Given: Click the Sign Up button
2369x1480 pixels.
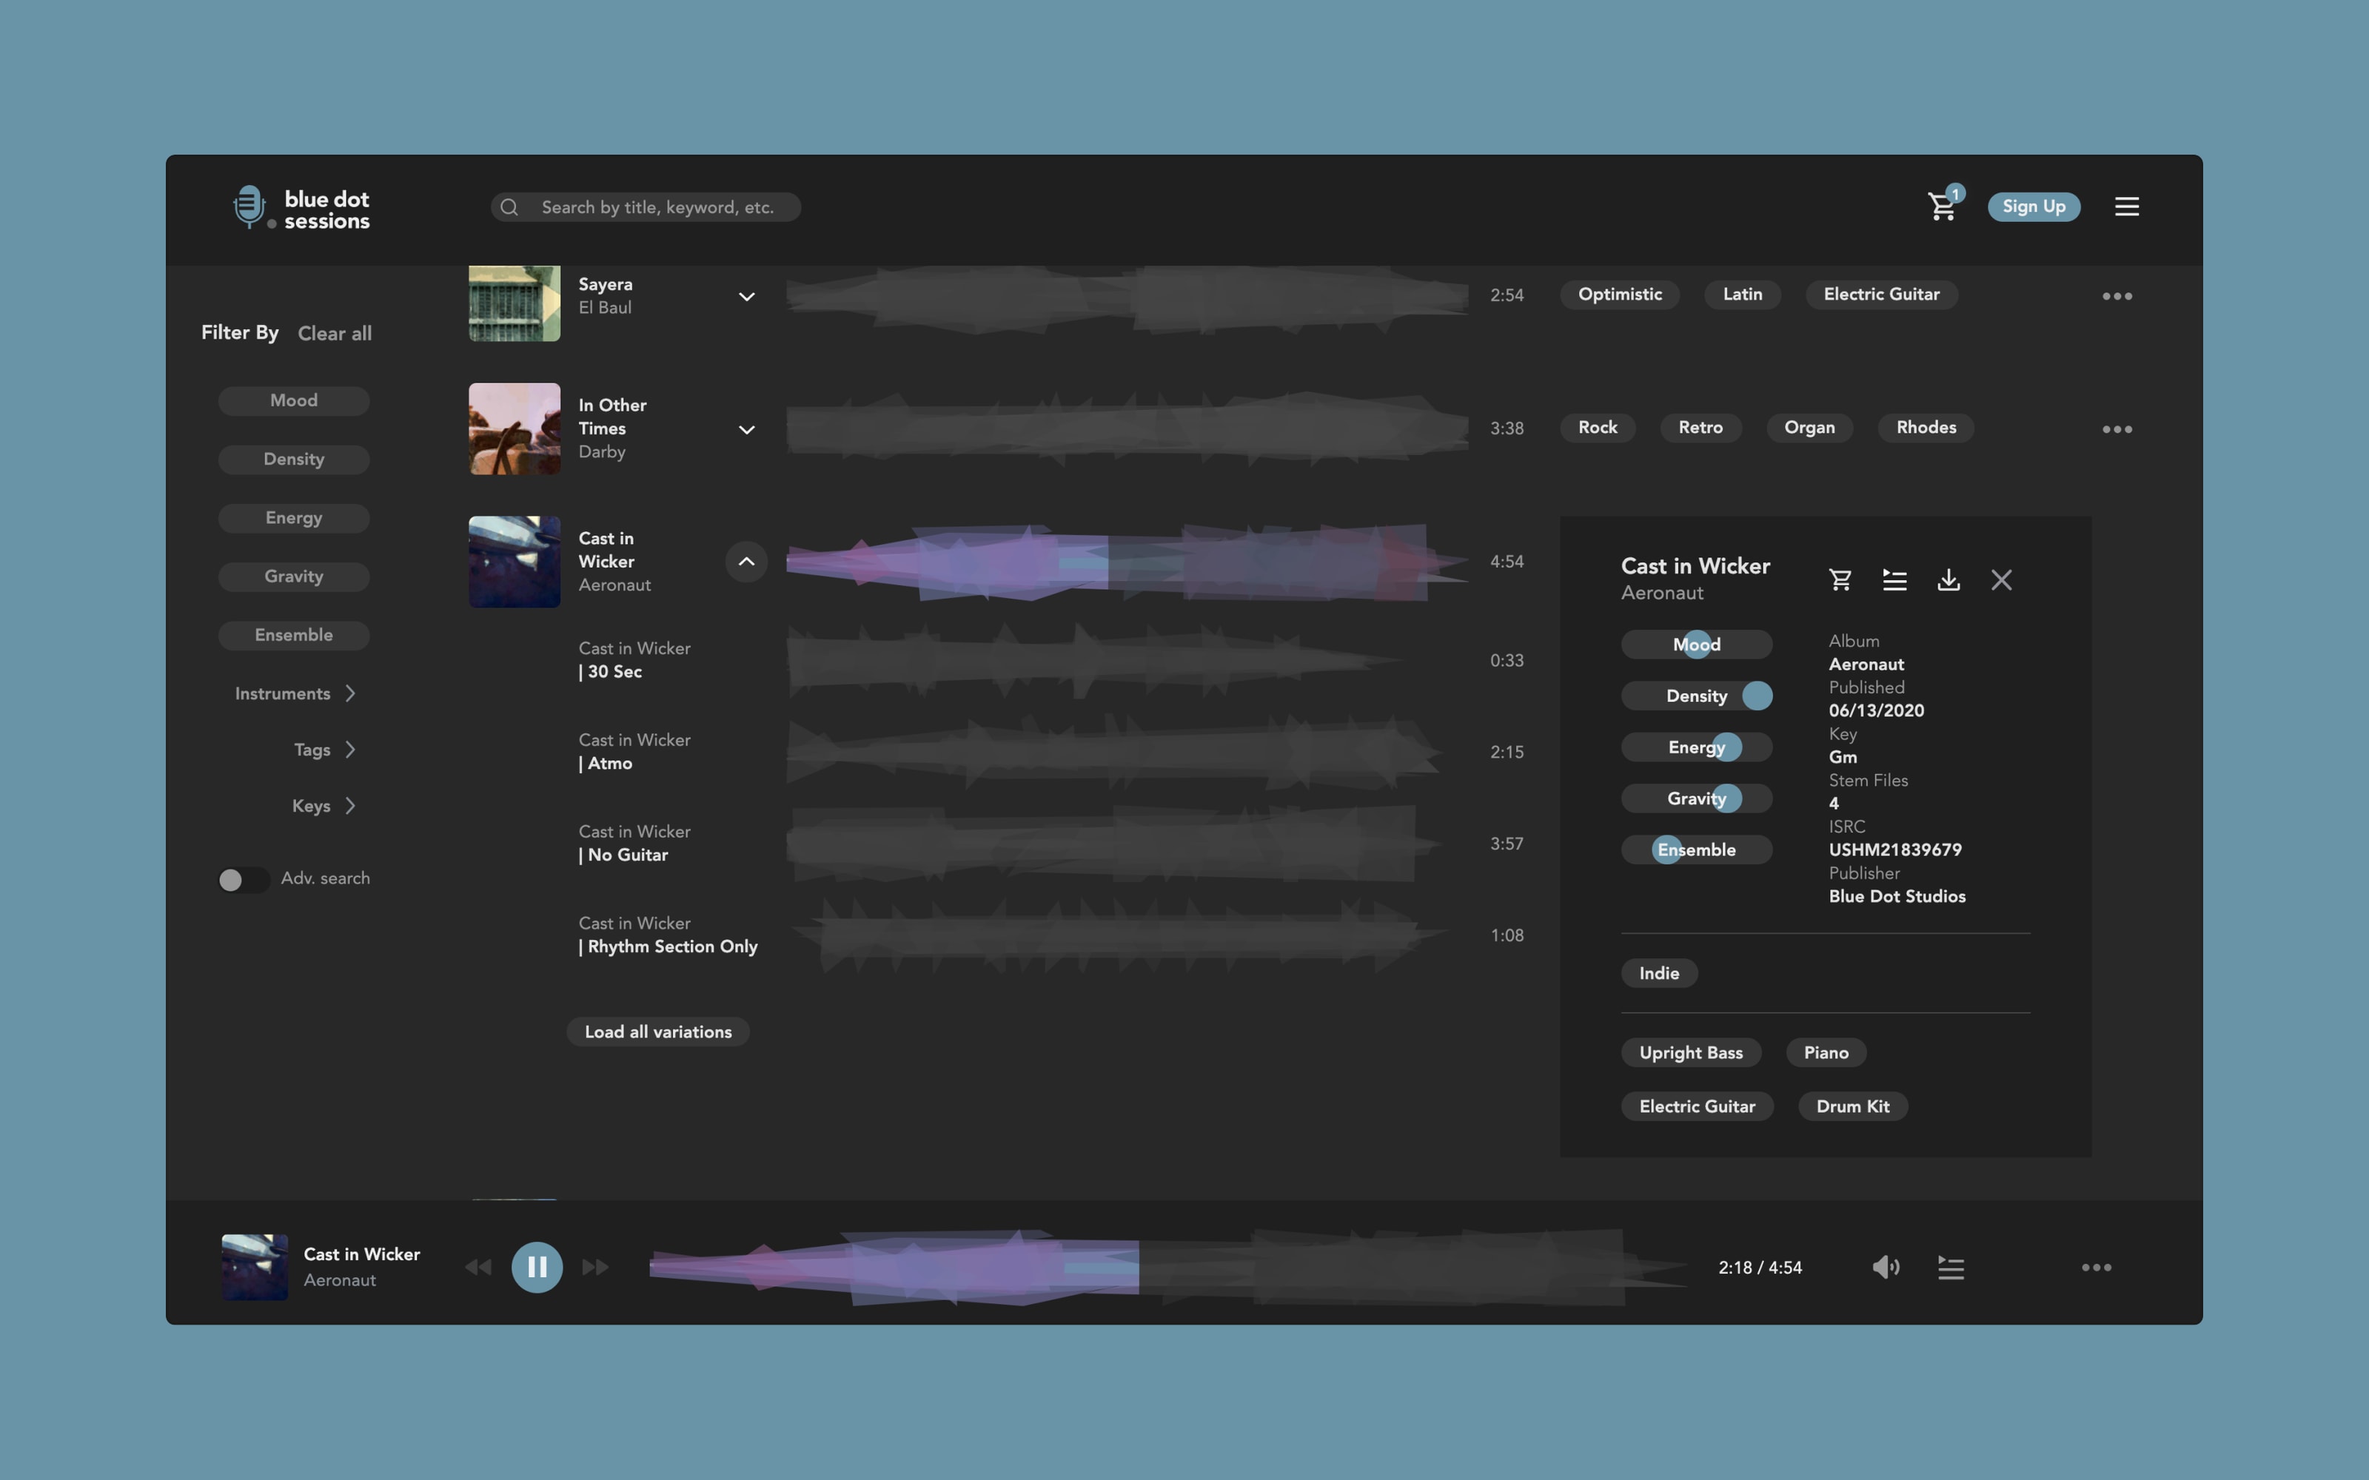Looking at the screenshot, I should pos(2033,206).
